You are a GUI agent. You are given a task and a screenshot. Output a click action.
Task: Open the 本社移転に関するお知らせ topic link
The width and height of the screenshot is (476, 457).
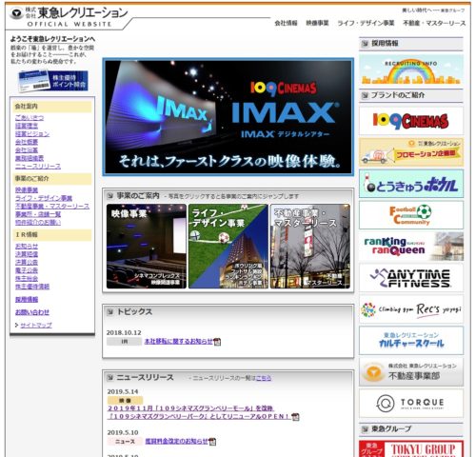coord(179,342)
